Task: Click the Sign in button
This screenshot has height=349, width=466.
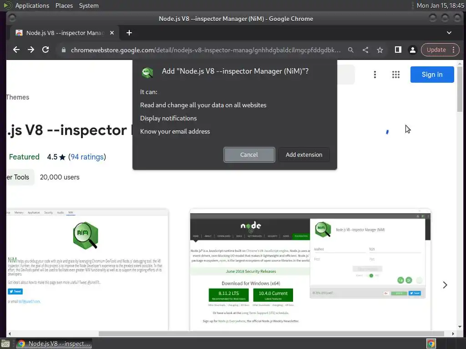Action: point(432,75)
